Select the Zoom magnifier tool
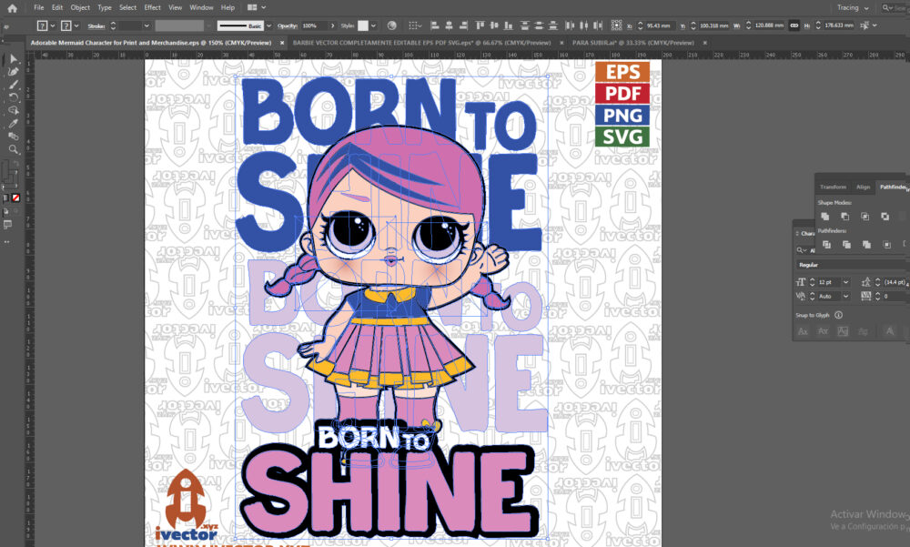Screen dimensions: 910x547 (14, 149)
